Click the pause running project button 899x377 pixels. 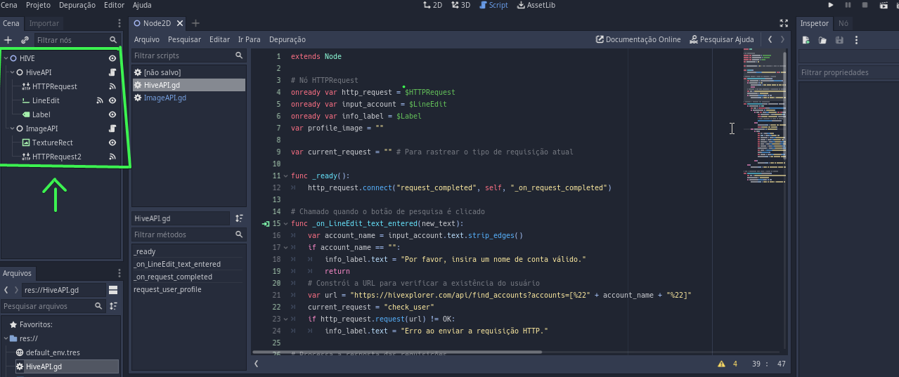pyautogui.click(x=848, y=5)
